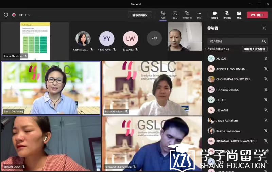
Task: Close the participants panel
Action: click(264, 28)
